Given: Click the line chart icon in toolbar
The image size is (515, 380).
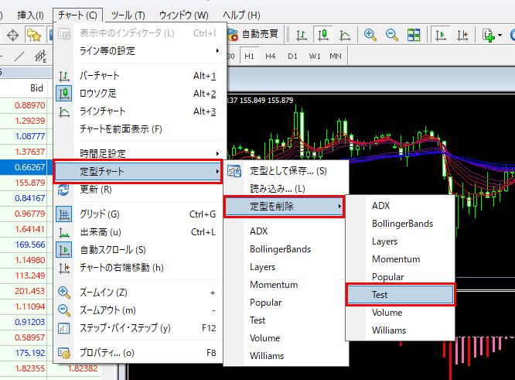Looking at the screenshot, I should click(344, 35).
